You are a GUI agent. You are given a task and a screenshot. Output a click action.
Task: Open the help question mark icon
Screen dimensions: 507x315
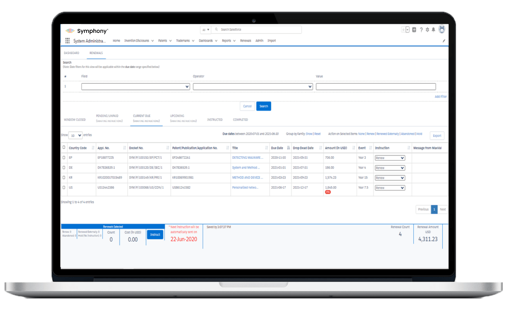(421, 30)
